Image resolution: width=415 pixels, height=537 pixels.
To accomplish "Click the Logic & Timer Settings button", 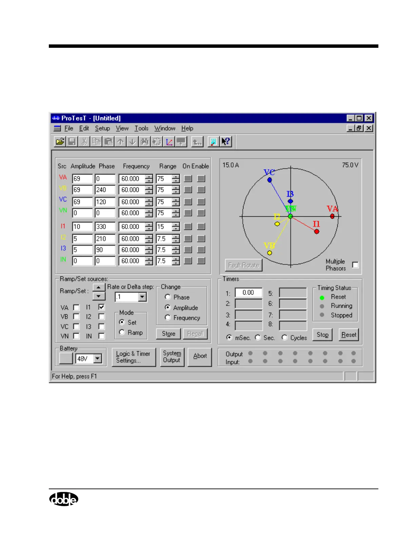I will coord(134,357).
